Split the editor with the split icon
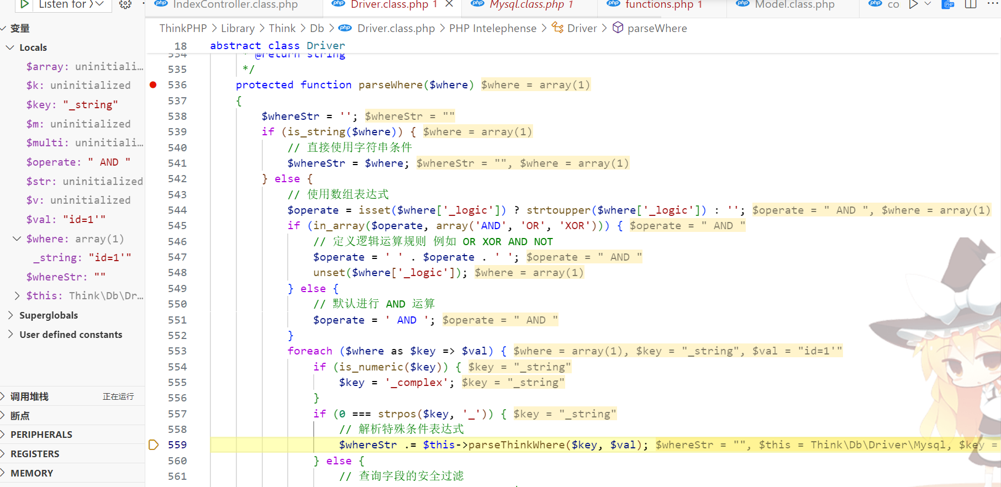1001x487 pixels. coord(971,4)
